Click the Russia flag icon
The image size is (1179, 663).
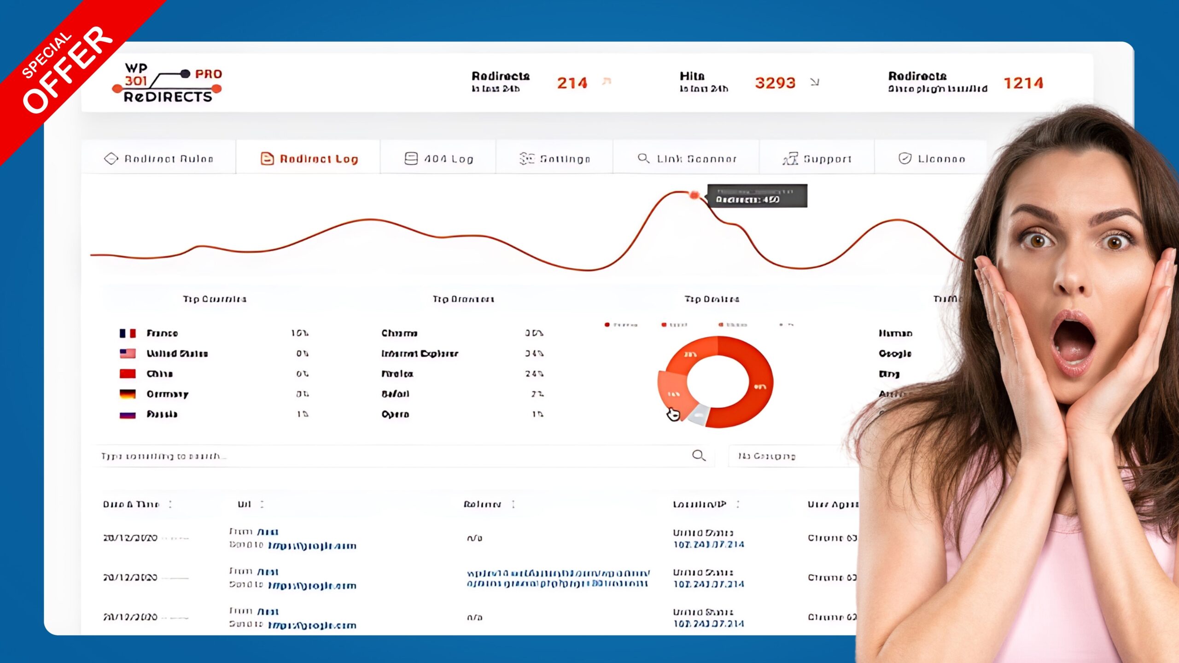coord(128,414)
